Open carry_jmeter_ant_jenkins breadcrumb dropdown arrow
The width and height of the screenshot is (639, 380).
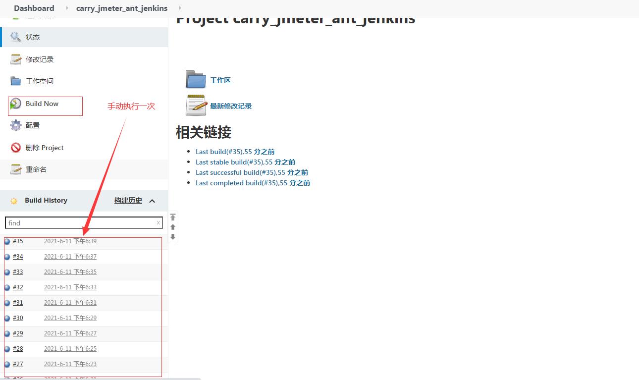click(x=179, y=8)
